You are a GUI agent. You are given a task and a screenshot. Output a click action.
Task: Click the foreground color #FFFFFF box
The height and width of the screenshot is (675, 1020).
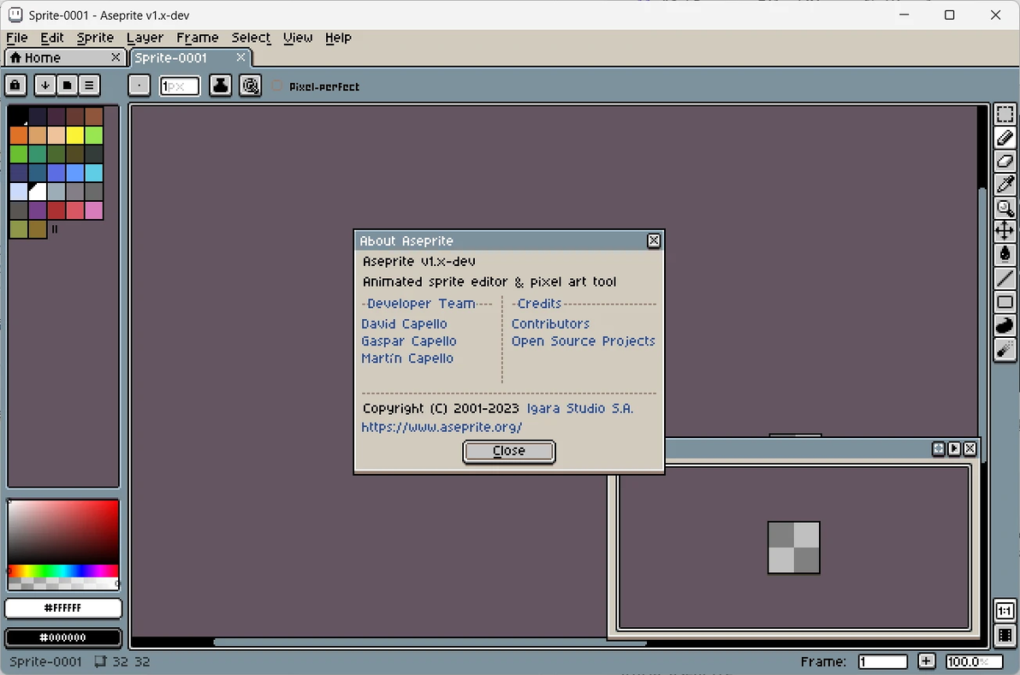pyautogui.click(x=63, y=608)
